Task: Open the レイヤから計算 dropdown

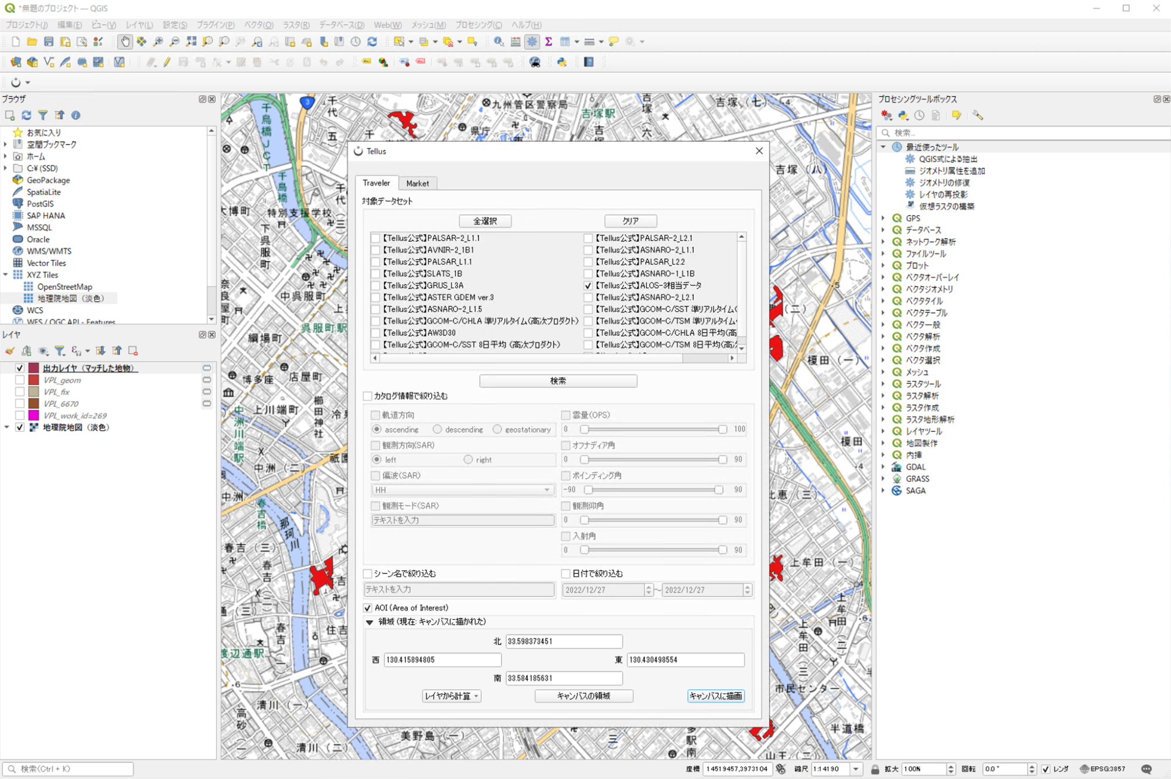Action: coord(452,696)
